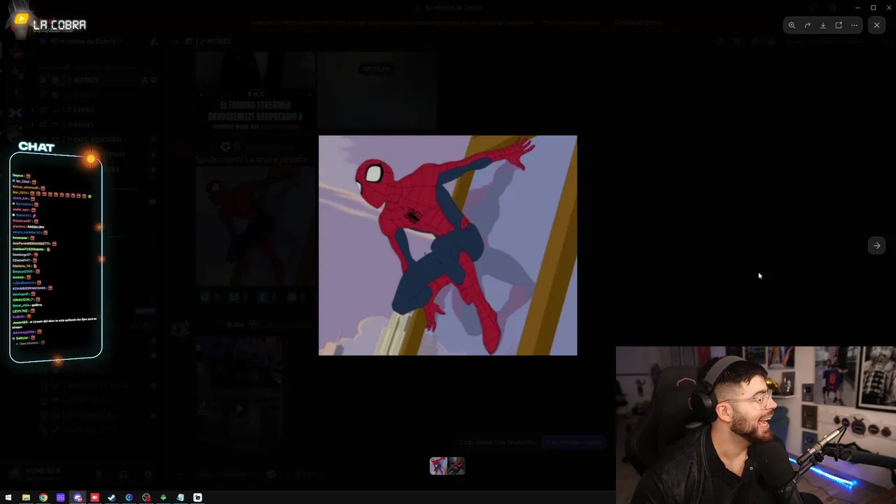Viewport: 896px width, 504px height.
Task: Click the enlarged Spider-Man cartoon image
Action: coord(448,246)
